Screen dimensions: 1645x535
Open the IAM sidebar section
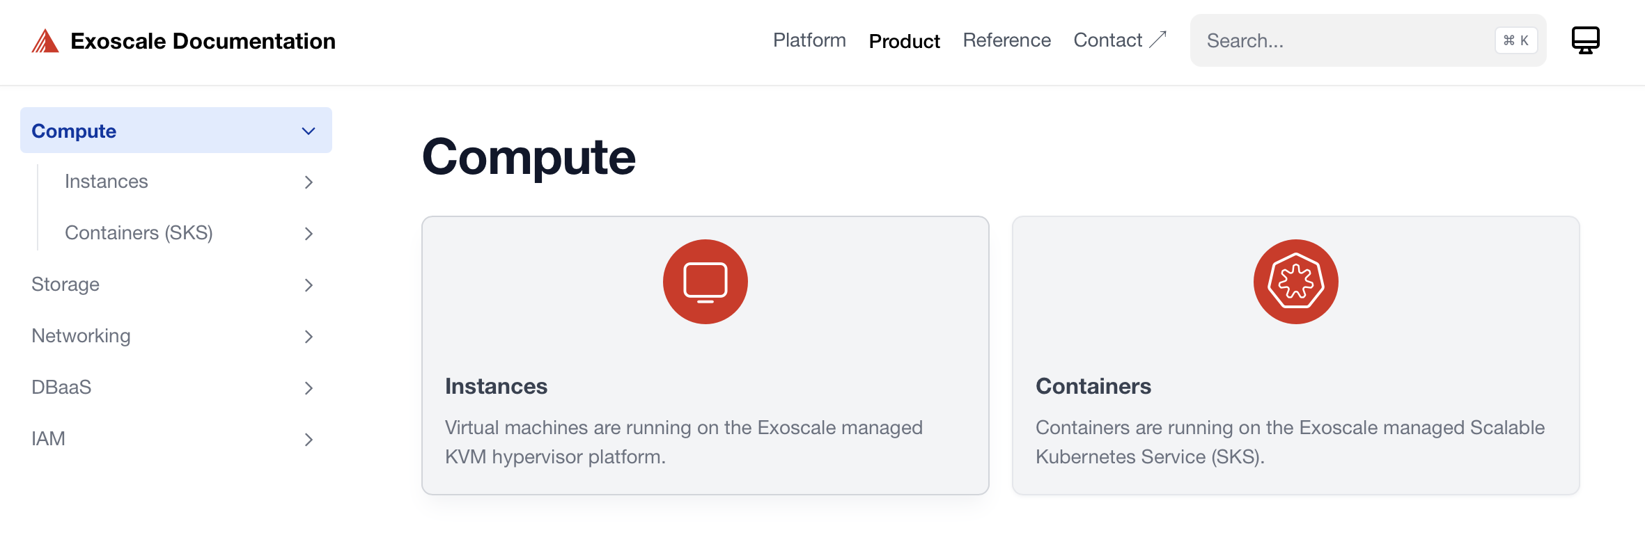point(48,439)
